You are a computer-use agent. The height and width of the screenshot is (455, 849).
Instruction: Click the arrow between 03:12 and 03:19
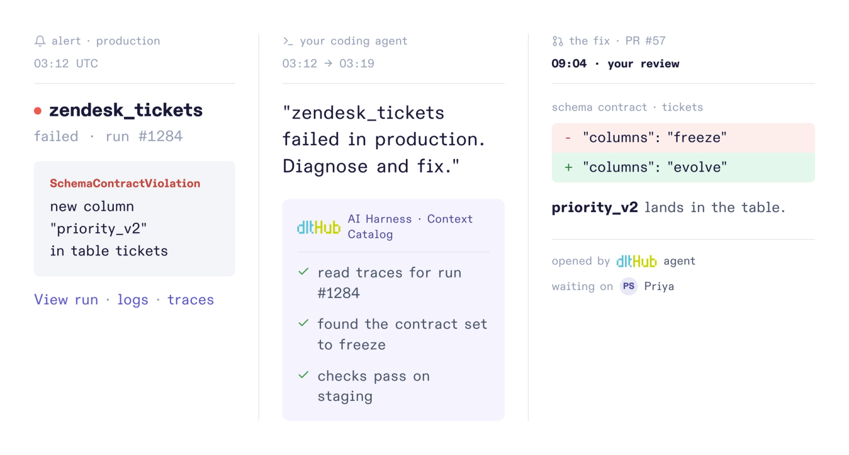[x=328, y=63]
